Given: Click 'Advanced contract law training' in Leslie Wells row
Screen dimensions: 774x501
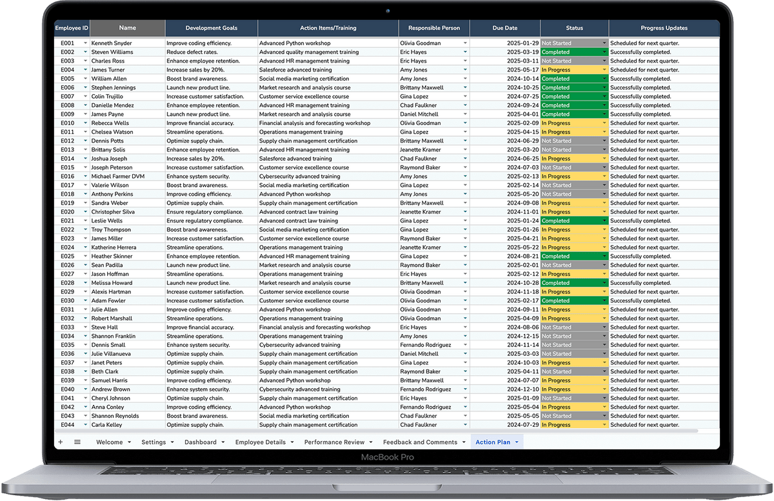Looking at the screenshot, I should [328, 221].
